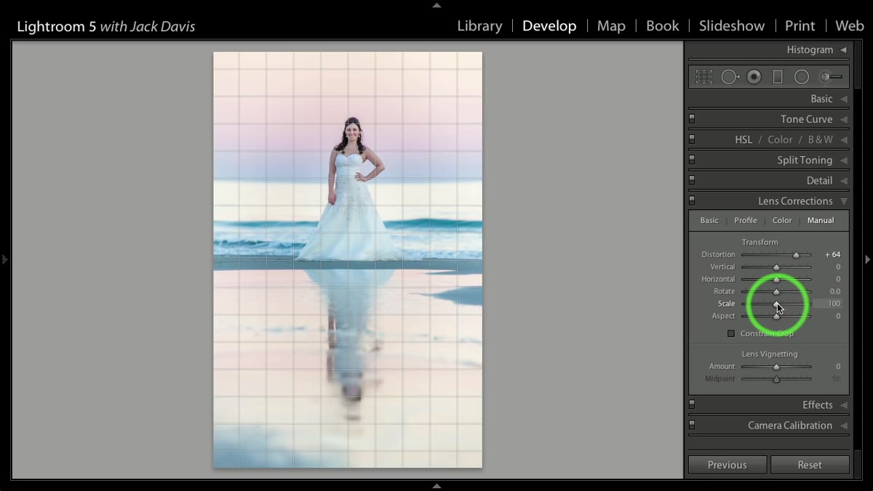
Task: Toggle Detail panel on/off switch
Action: 692,180
